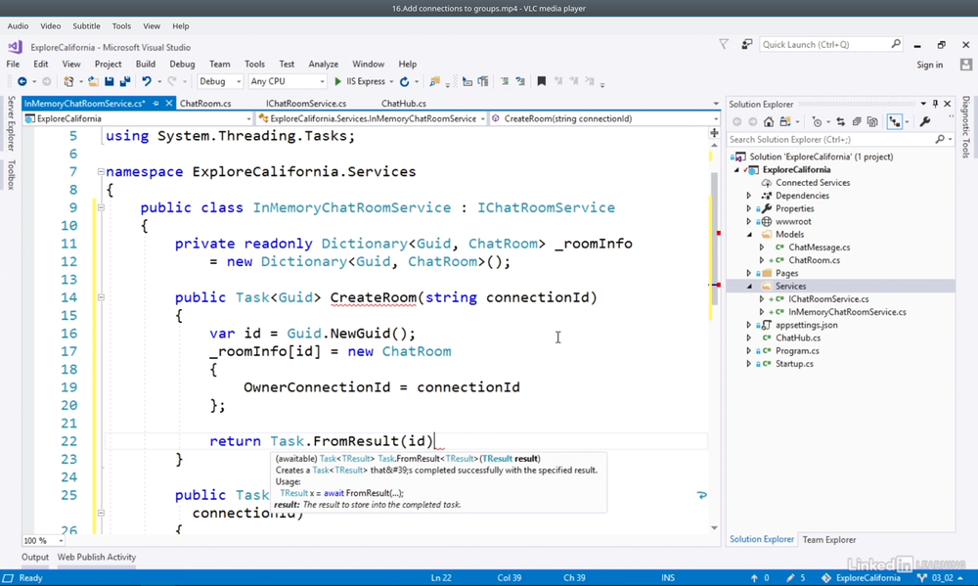Click the New Project toolbar icon
This screenshot has height=586, width=978.
(x=68, y=82)
